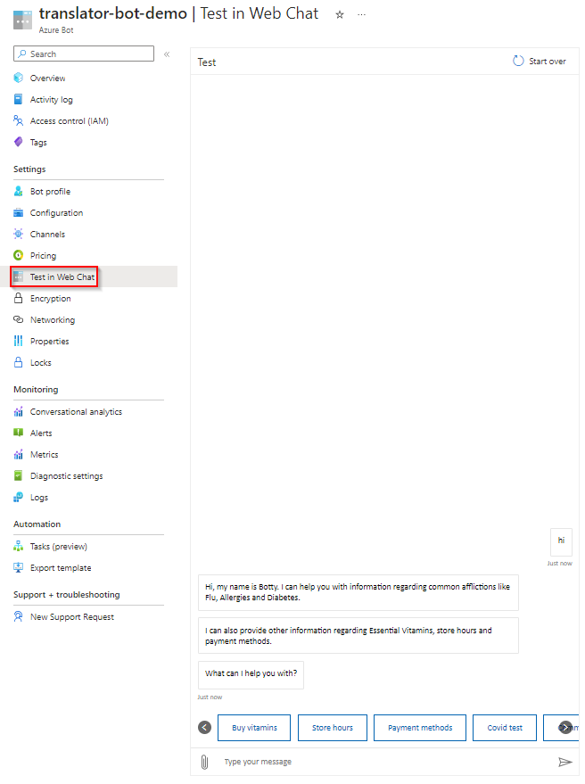Click the attachment paperclip icon
This screenshot has width=585, height=784.
(204, 762)
